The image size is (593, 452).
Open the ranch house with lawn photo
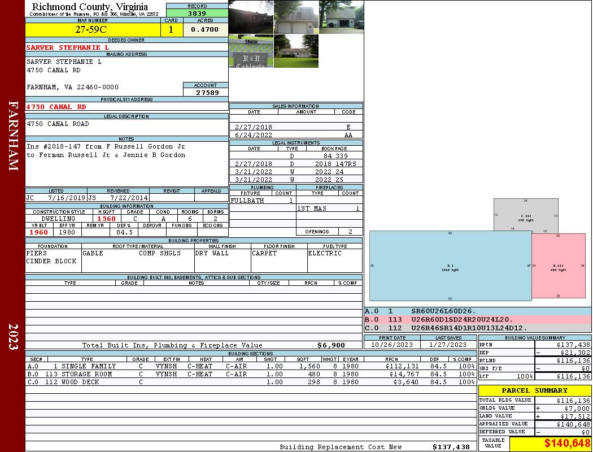296,51
